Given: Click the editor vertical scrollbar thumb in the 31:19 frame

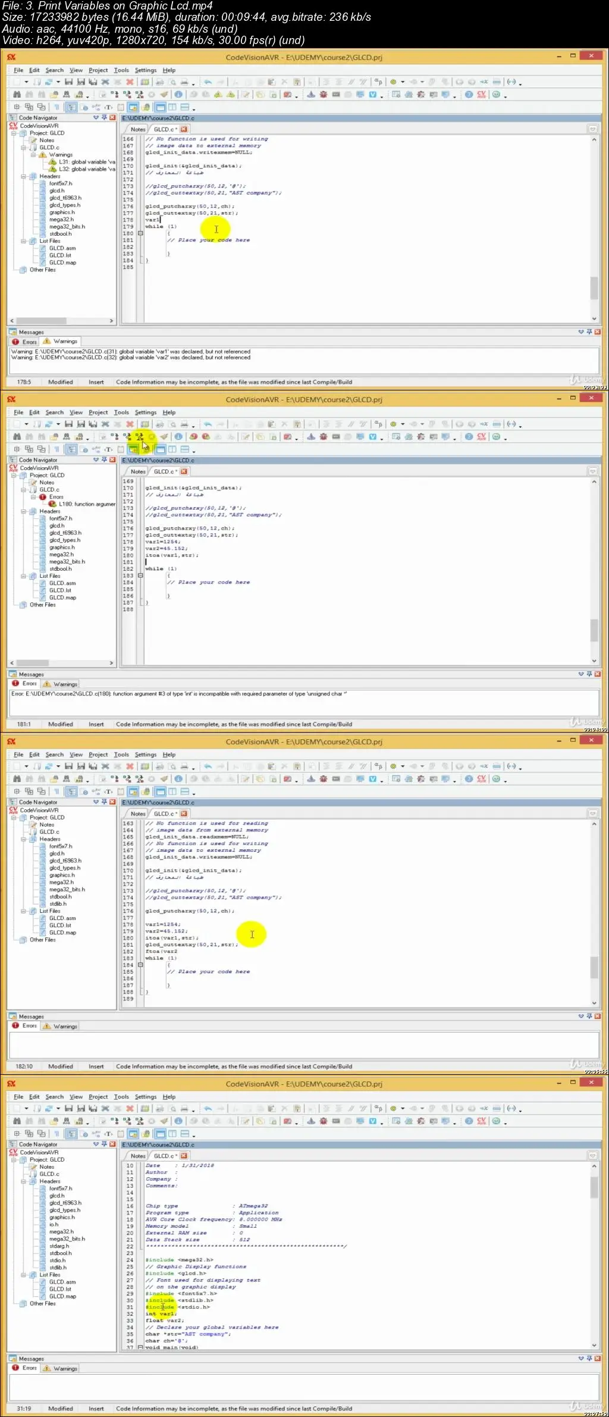Looking at the screenshot, I should click(x=594, y=1187).
